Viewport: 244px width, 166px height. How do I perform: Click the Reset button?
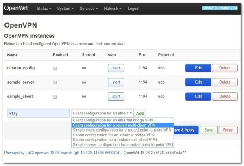click(228, 130)
